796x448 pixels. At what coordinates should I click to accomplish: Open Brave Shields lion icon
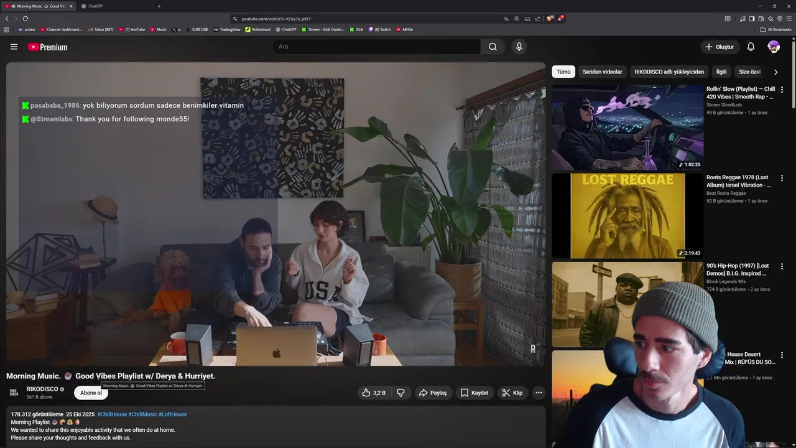[550, 19]
